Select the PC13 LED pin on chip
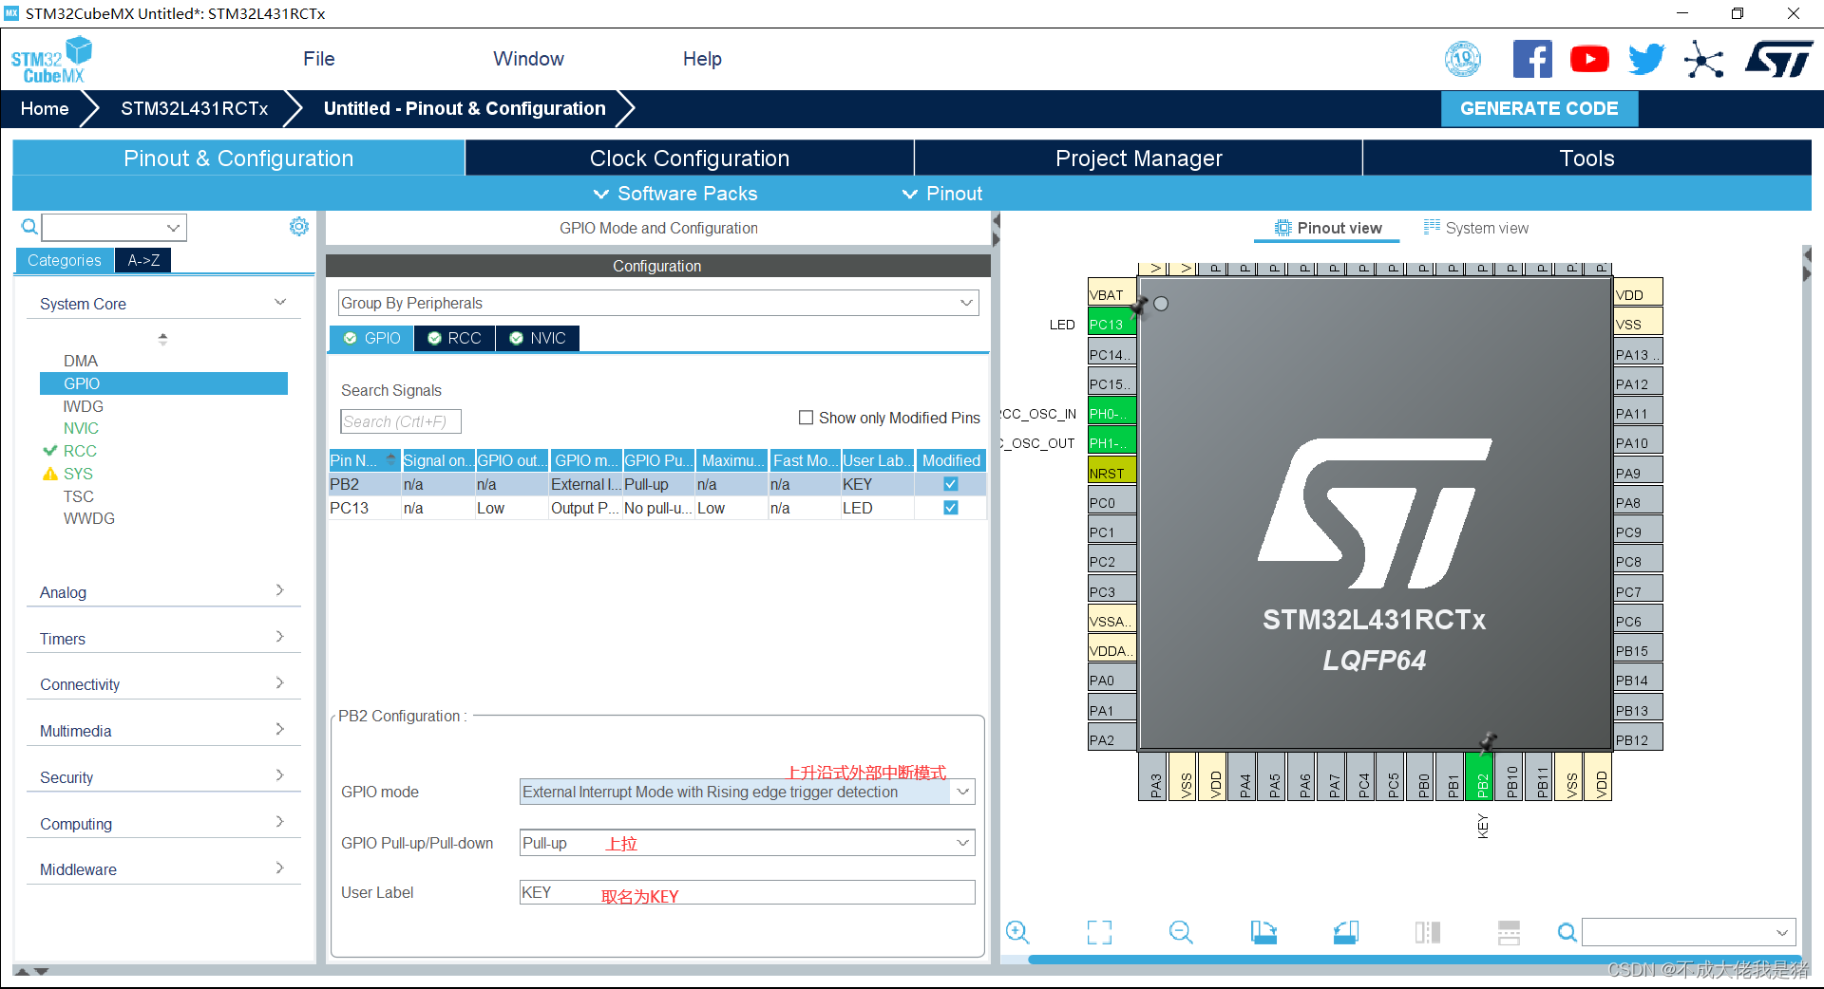 [1111, 324]
